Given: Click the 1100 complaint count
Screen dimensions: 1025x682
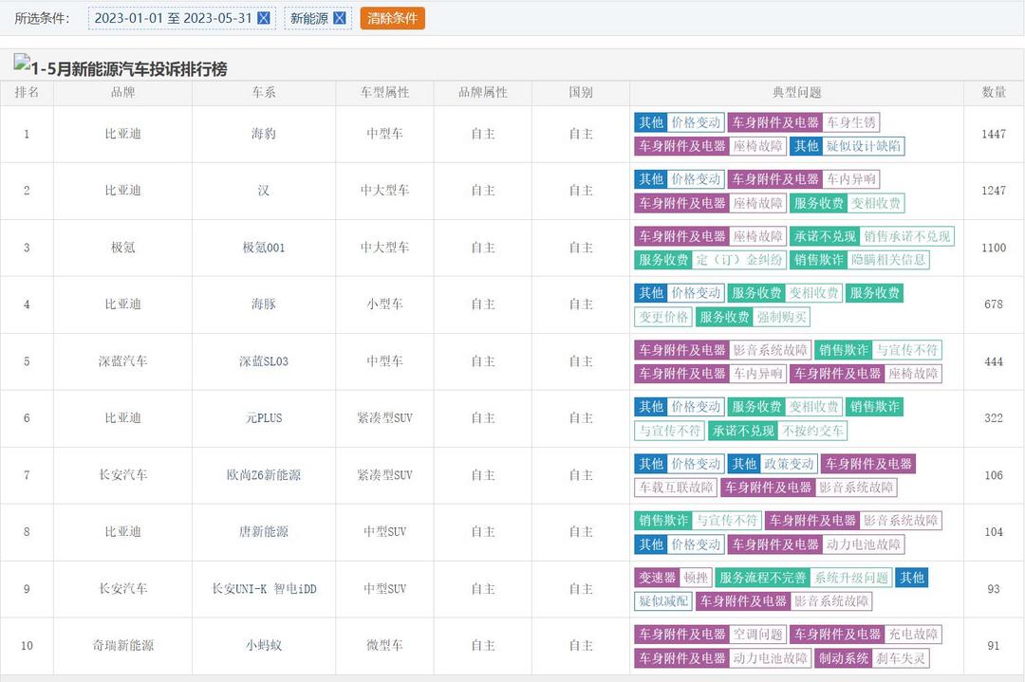Looking at the screenshot, I should pyautogui.click(x=994, y=248).
